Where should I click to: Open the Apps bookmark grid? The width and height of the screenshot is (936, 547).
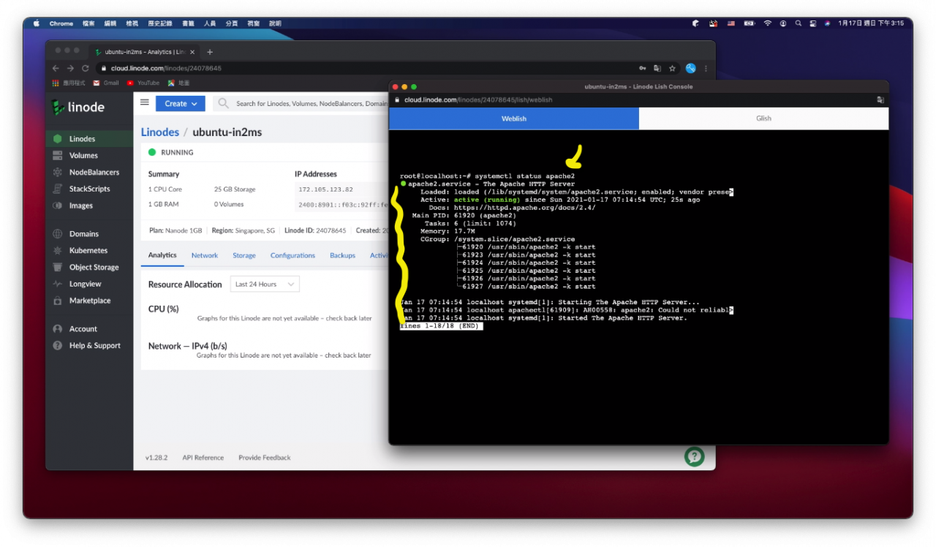(x=69, y=83)
